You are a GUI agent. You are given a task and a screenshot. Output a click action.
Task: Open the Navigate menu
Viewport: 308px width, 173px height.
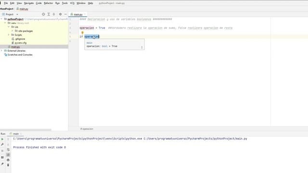point(29,3)
